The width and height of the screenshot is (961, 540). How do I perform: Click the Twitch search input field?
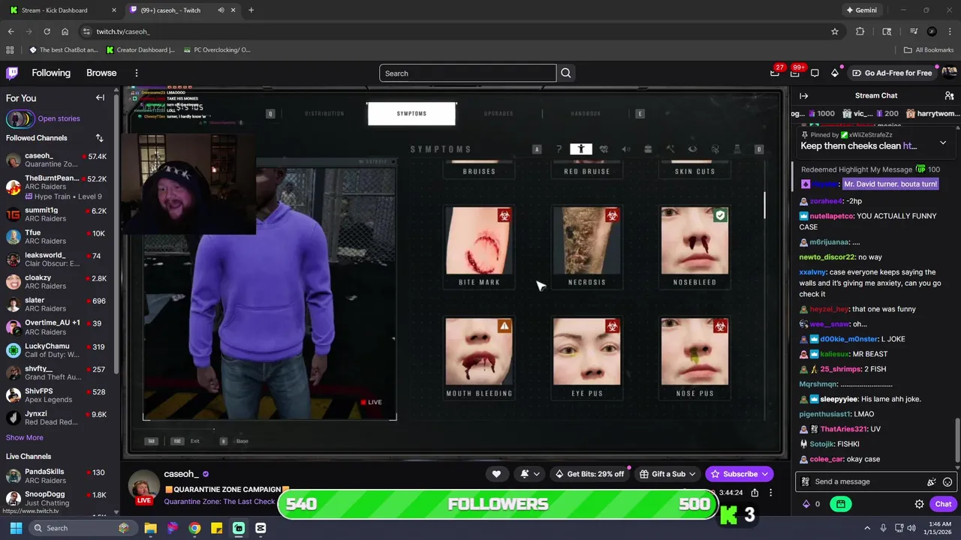(468, 73)
